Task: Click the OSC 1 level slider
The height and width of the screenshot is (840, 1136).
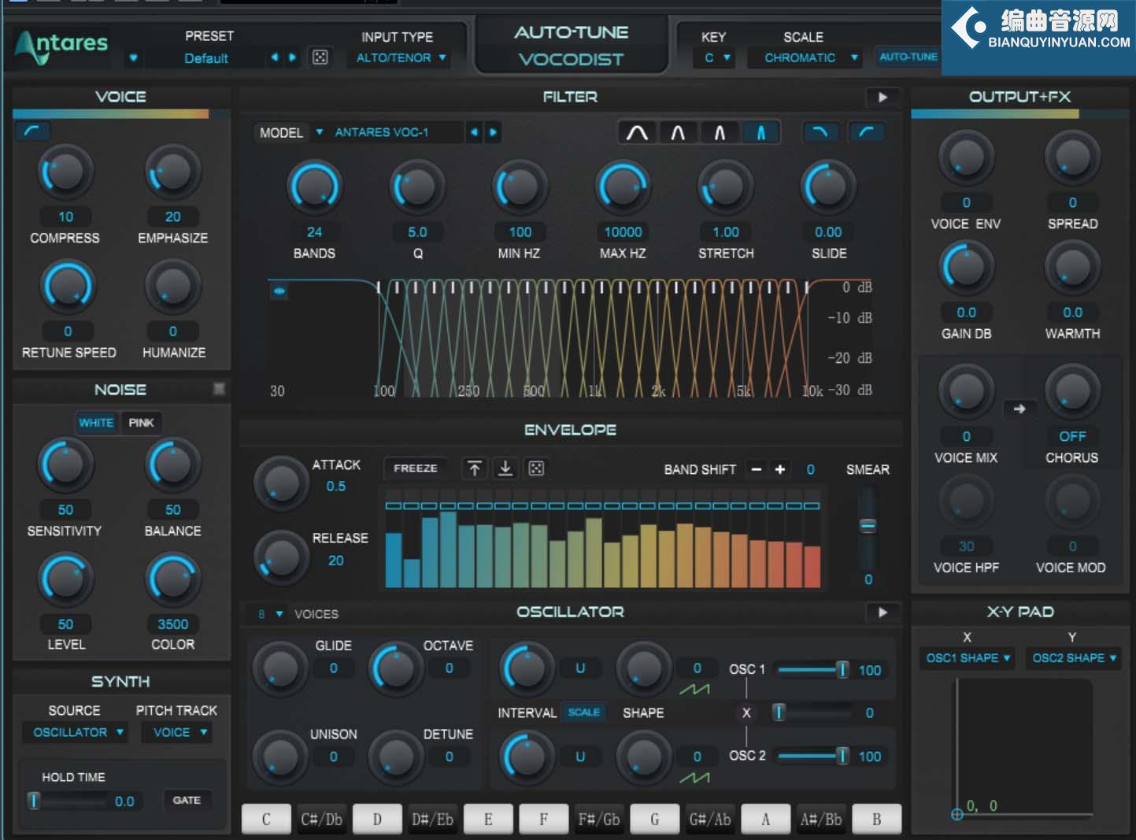Action: click(x=813, y=670)
